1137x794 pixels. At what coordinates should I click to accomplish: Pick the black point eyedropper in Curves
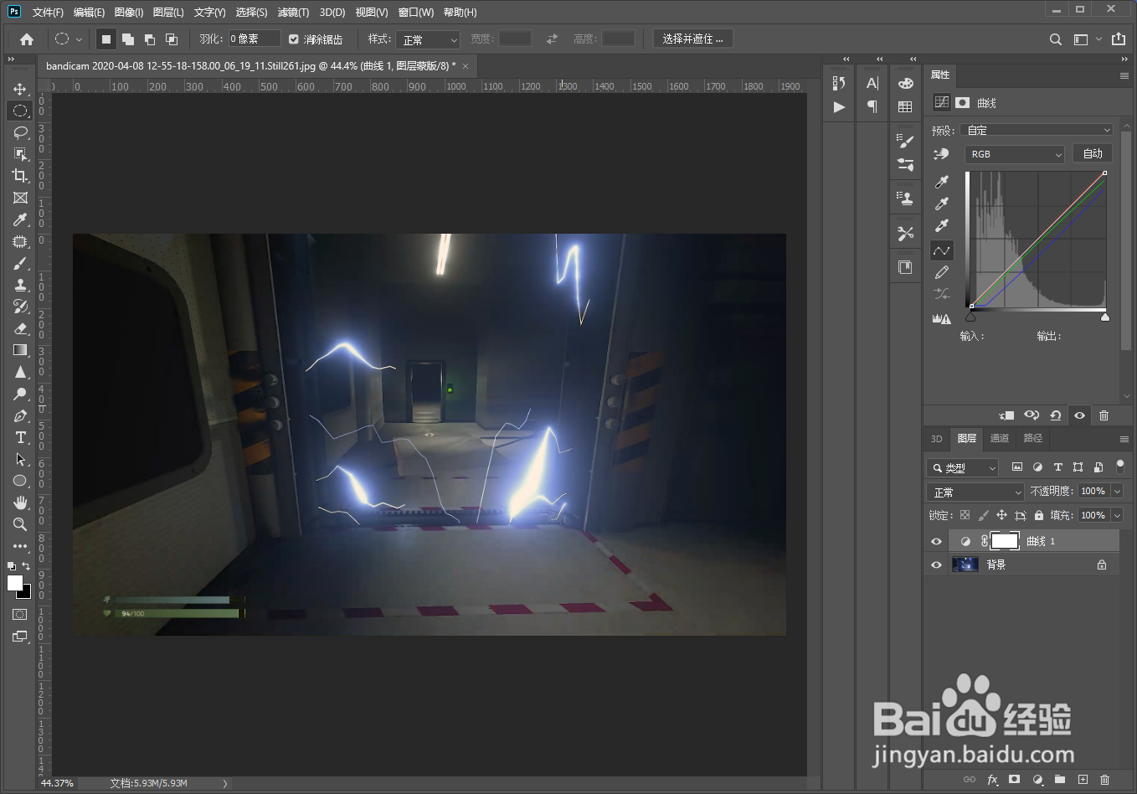tap(941, 182)
